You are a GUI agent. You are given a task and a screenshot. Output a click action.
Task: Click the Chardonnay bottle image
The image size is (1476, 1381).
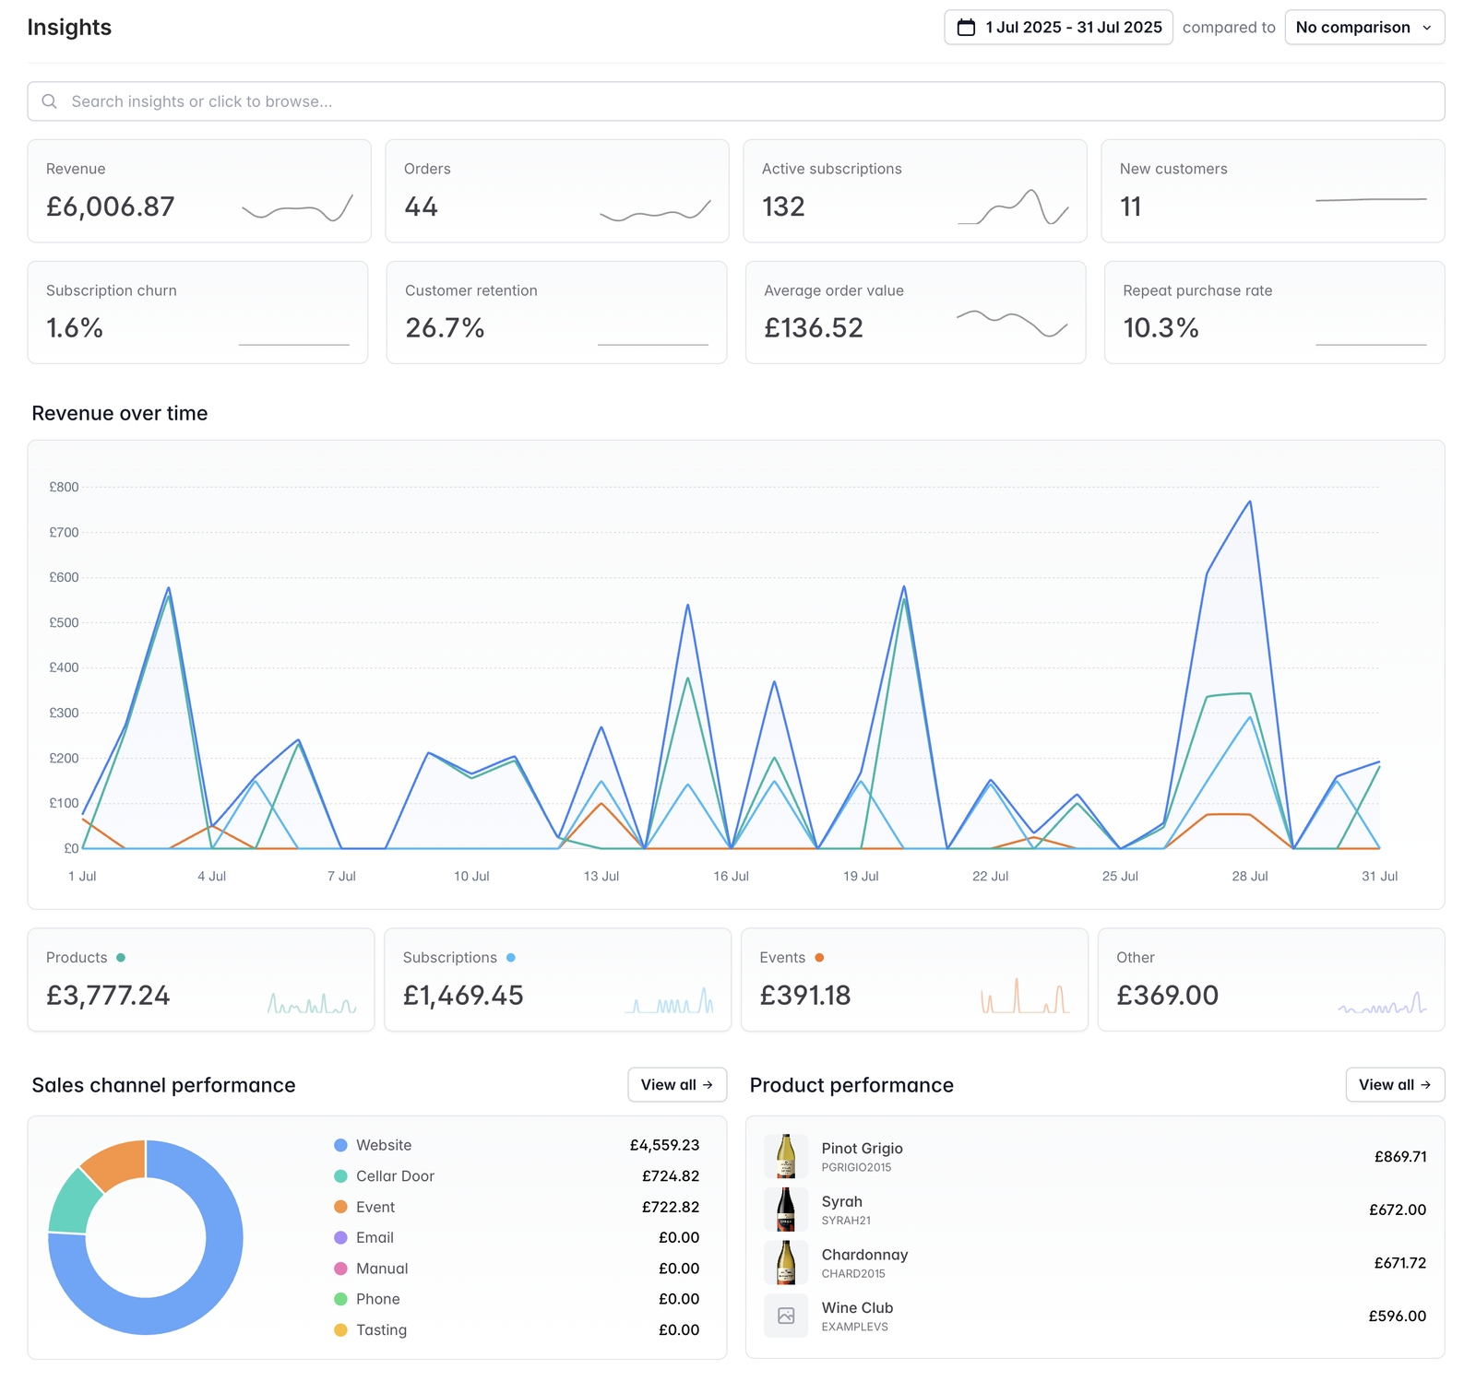tap(785, 1262)
